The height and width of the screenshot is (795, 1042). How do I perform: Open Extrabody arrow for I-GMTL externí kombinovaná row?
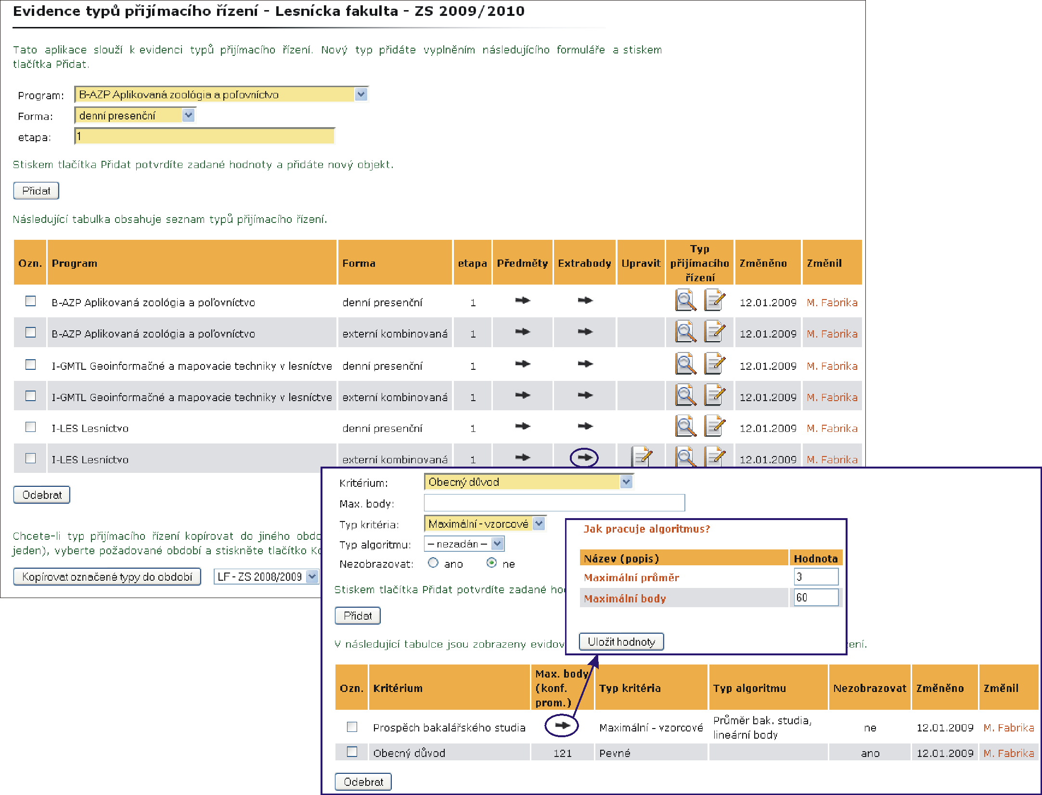(x=585, y=395)
